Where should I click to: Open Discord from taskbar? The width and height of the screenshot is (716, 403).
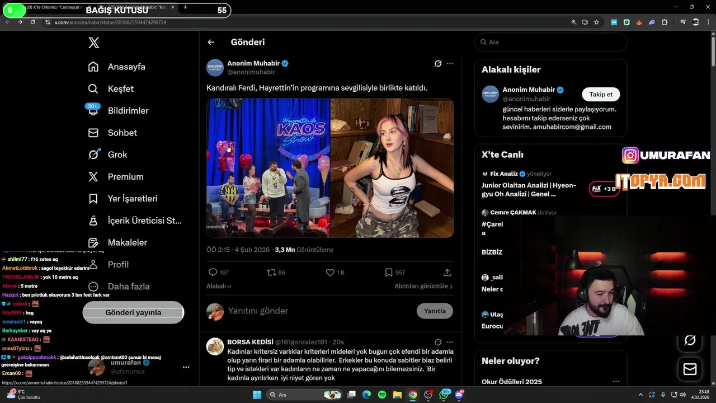tap(459, 395)
